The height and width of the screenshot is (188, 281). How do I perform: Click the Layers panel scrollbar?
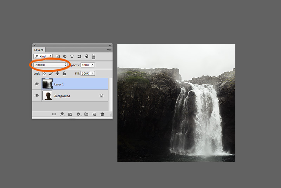(111, 94)
